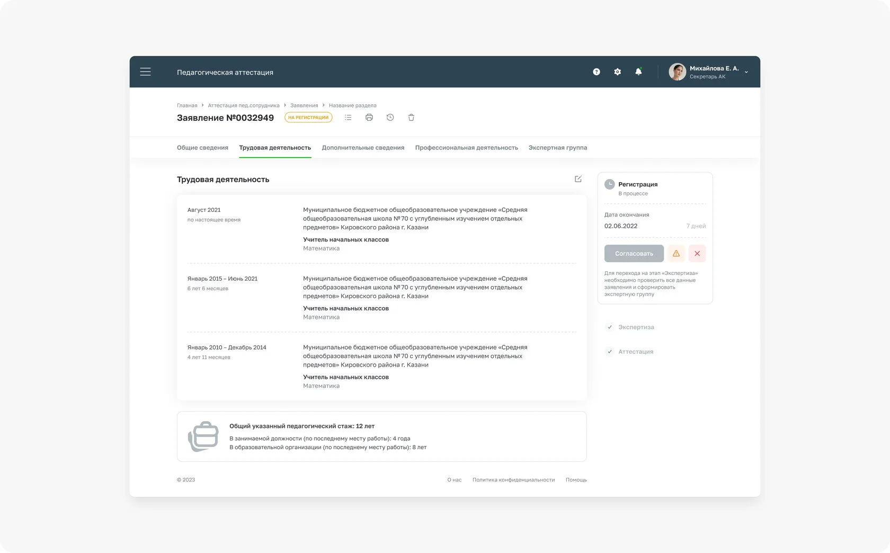The height and width of the screenshot is (553, 890).
Task: Open settings gear icon in header
Action: coord(617,72)
